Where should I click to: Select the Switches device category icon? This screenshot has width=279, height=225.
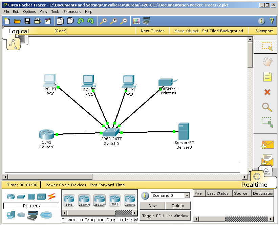[x=21, y=196]
